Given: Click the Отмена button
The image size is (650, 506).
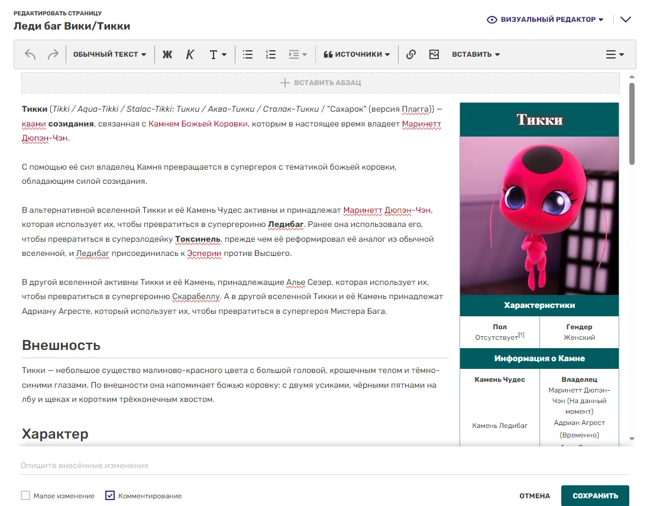Looking at the screenshot, I should (535, 495).
